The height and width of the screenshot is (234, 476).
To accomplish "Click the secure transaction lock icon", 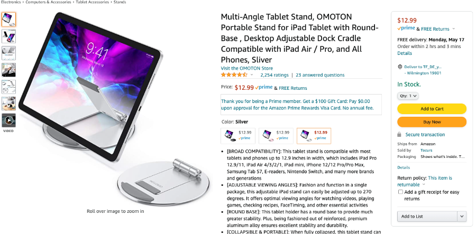I will point(399,134).
